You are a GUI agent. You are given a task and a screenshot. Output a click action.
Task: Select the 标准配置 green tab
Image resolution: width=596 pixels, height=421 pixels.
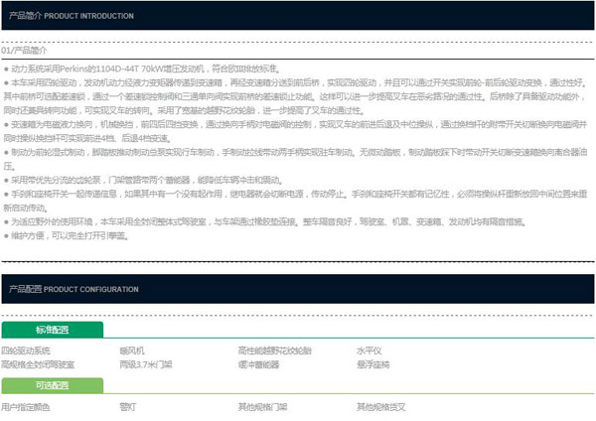(52, 330)
